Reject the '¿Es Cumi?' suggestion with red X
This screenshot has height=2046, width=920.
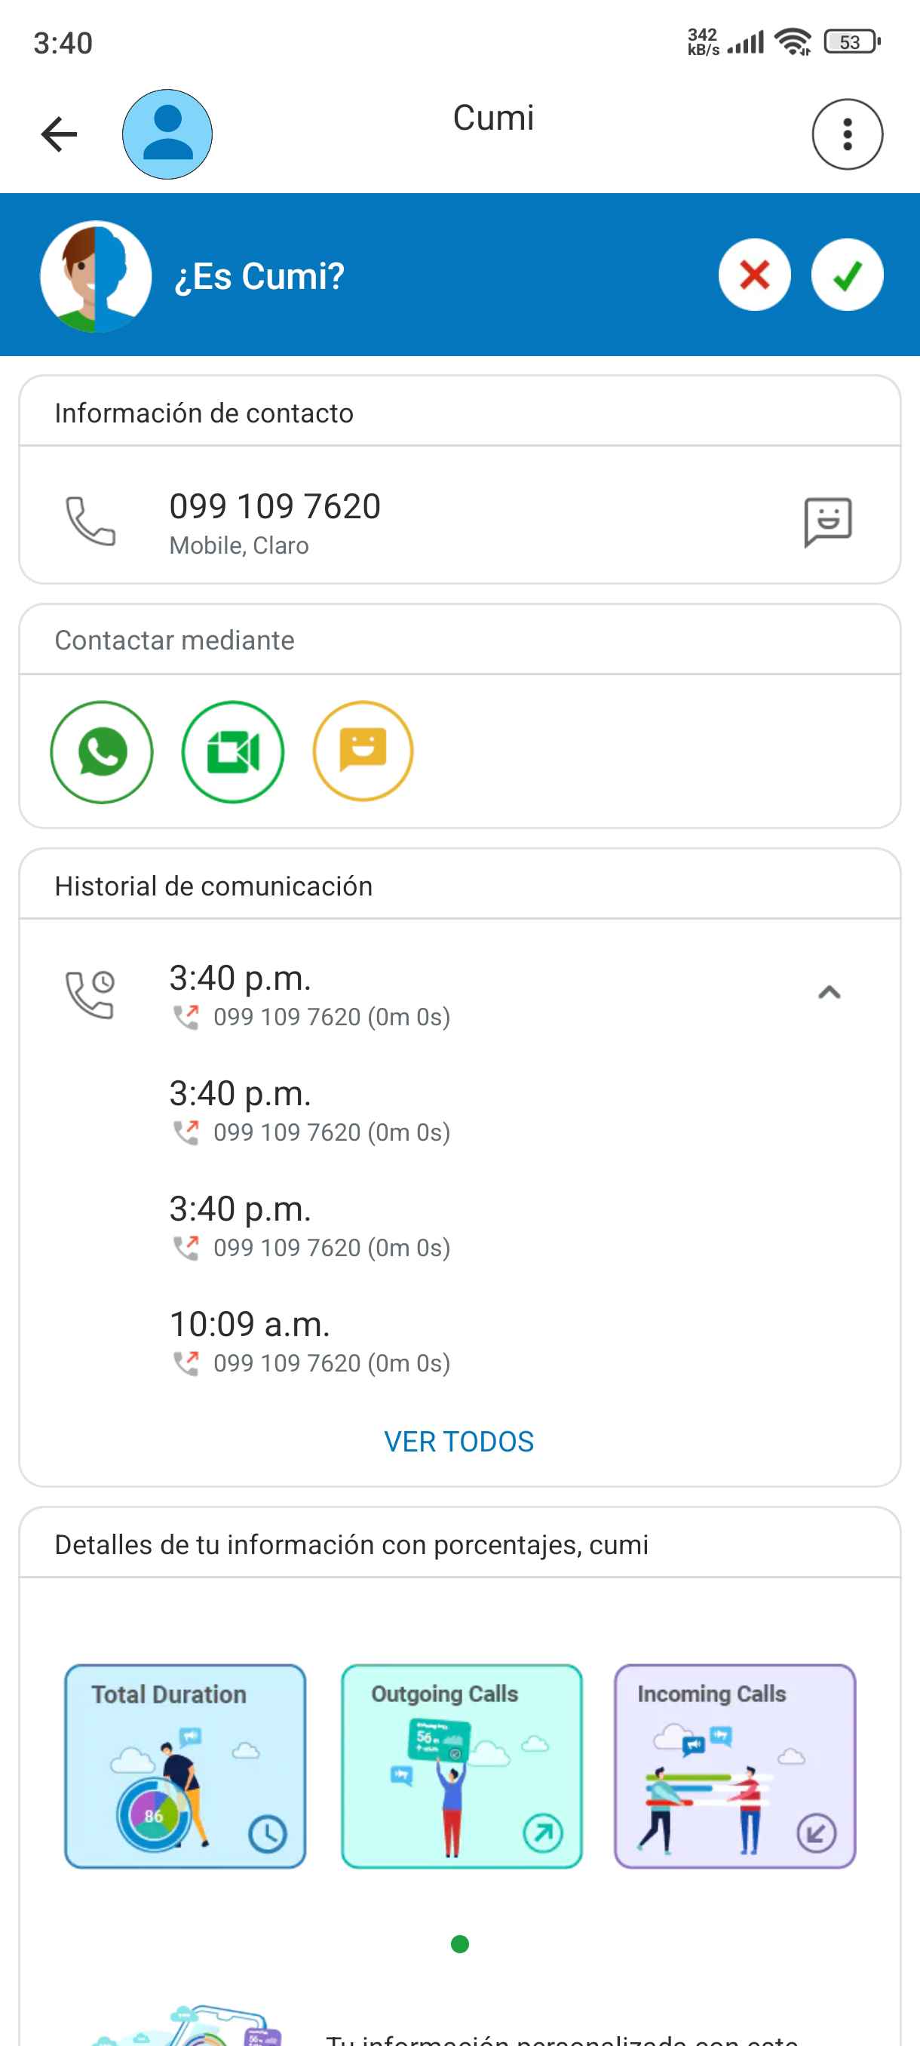[754, 275]
